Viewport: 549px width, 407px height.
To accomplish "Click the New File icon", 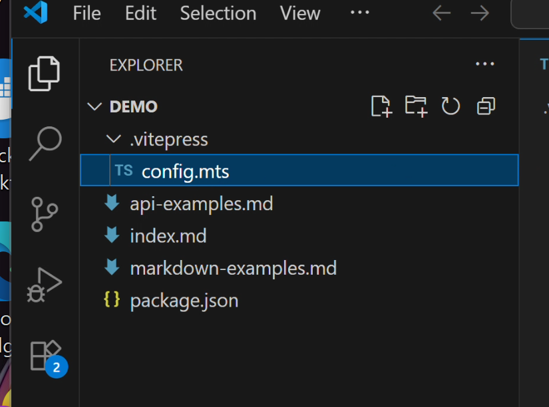I will click(381, 106).
